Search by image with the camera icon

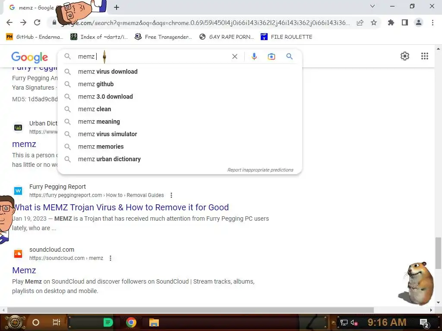(x=271, y=56)
